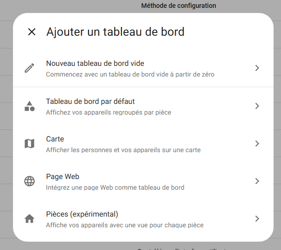The image size is (281, 250).
Task: Open chevron on the Carte row
Action: (x=257, y=143)
